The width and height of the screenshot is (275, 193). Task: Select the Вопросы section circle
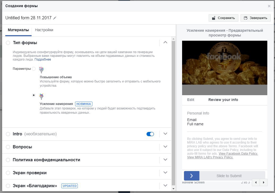click(x=8, y=147)
